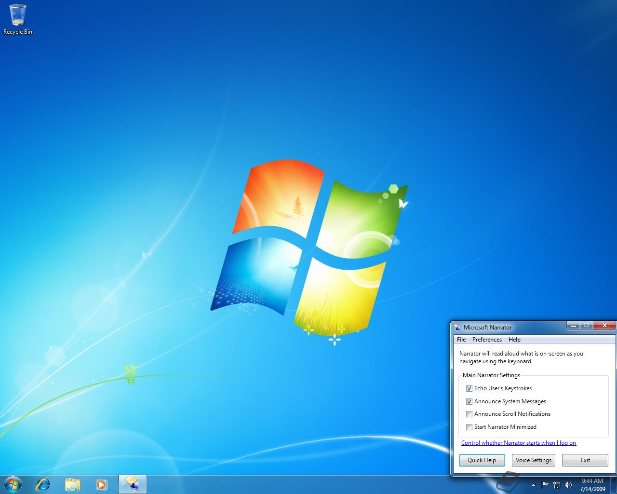This screenshot has width=617, height=494.
Task: Enable Start Narrator Minimized
Action: 469,427
